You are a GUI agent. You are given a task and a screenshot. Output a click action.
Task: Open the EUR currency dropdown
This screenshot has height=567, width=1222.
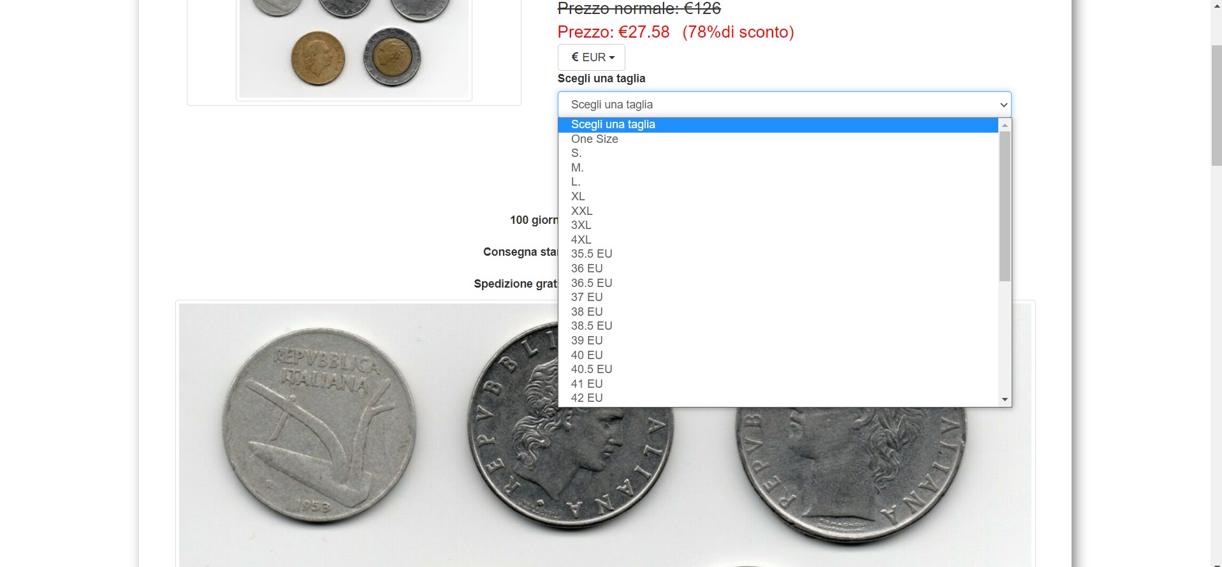592,57
